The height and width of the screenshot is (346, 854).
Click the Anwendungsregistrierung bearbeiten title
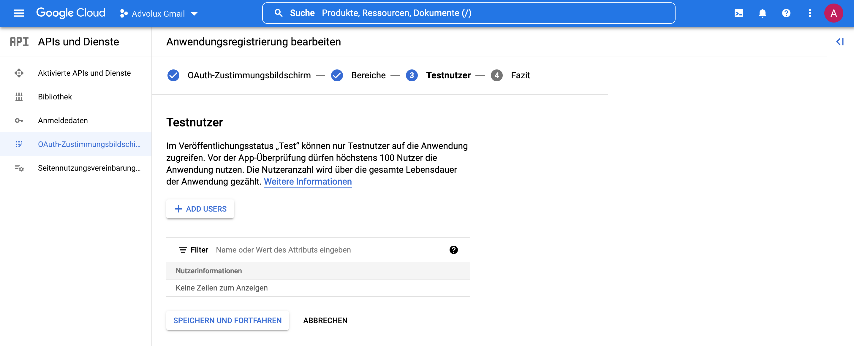tap(253, 42)
